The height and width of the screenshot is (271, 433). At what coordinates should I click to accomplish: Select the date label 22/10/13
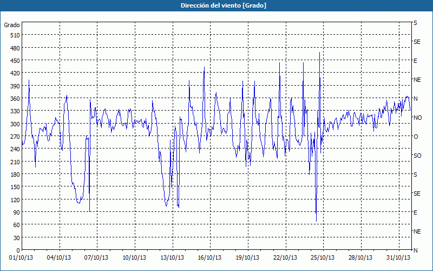pos(285,258)
